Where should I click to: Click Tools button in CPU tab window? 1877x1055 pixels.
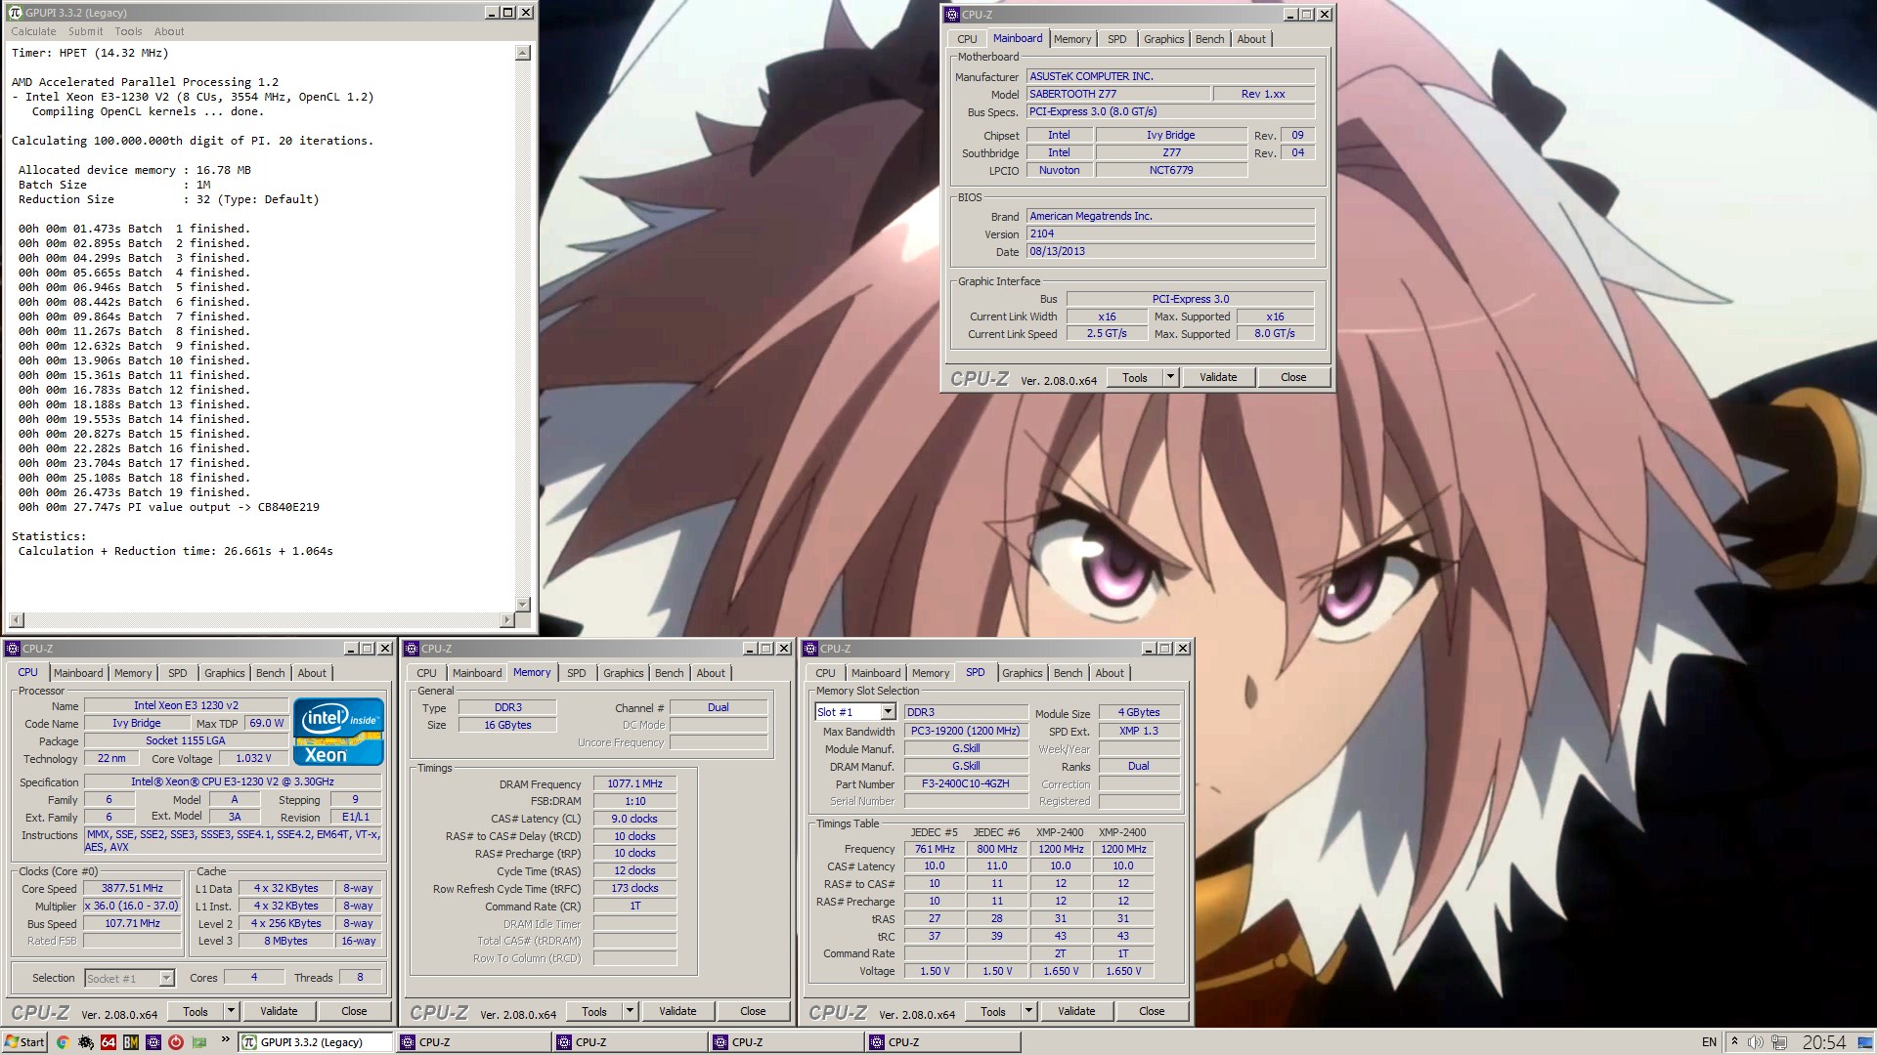(x=196, y=1011)
